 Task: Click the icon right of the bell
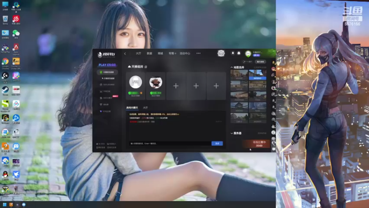coord(238,53)
